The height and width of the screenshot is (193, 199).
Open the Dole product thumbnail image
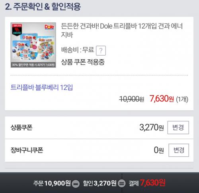[33, 45]
